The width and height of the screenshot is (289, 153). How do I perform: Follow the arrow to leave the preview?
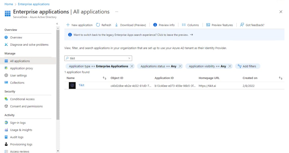click(x=192, y=35)
